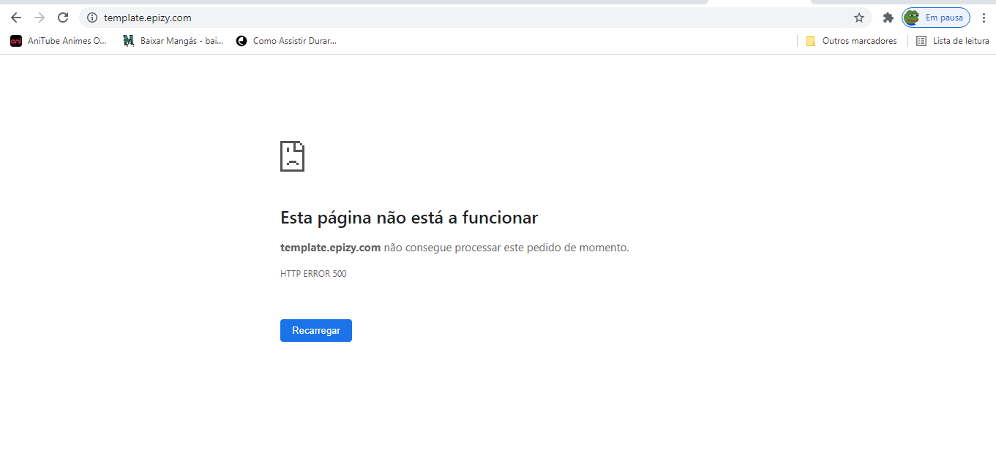Reload the page using the toolbar icon

[x=63, y=18]
